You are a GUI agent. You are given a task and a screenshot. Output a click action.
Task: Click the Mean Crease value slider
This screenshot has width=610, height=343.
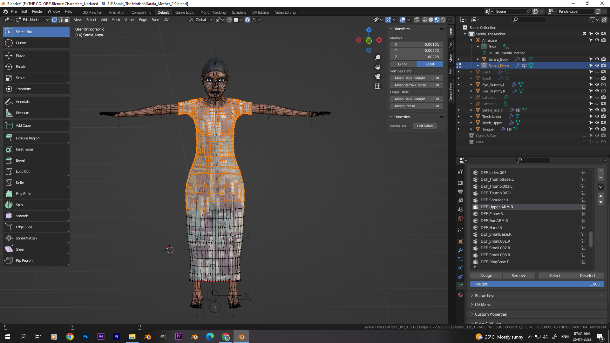[417, 106]
